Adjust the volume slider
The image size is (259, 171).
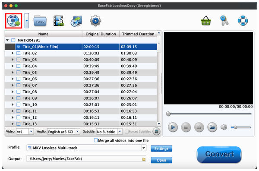pos(241,127)
